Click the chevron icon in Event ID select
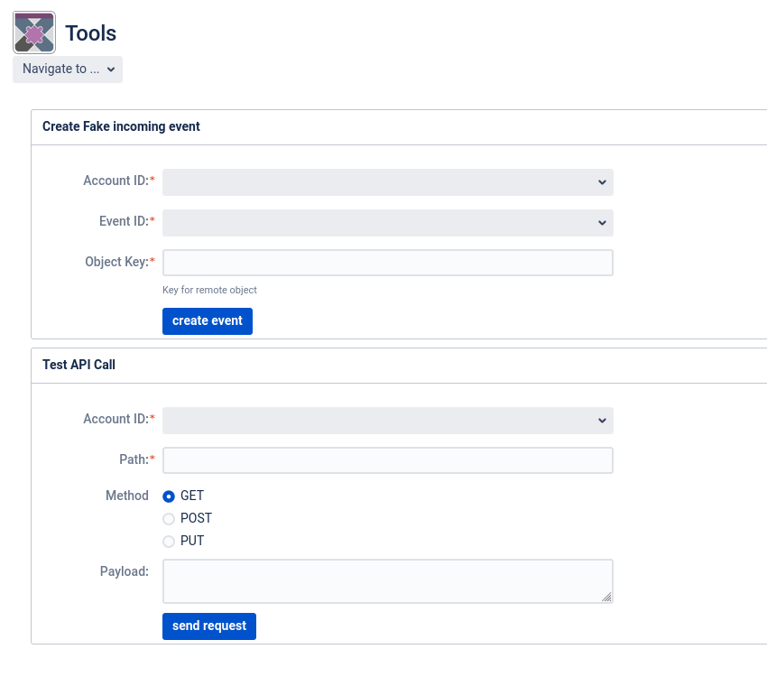Screen dimensions: 767x677 [602, 223]
